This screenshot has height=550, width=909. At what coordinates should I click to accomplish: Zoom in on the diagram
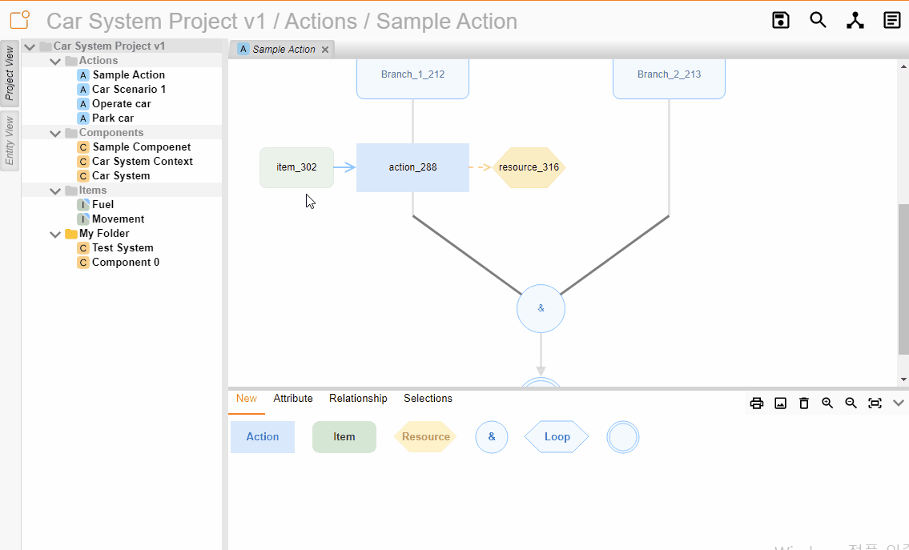coord(827,403)
